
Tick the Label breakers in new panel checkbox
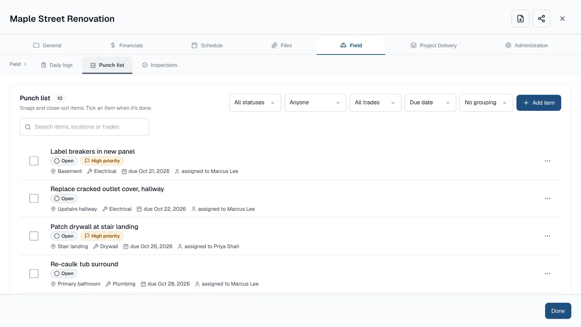click(x=34, y=161)
